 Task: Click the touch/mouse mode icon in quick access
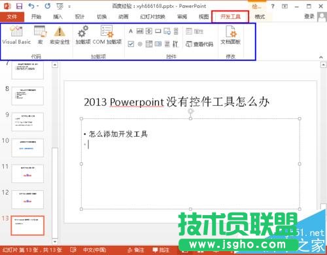(x=60, y=7)
